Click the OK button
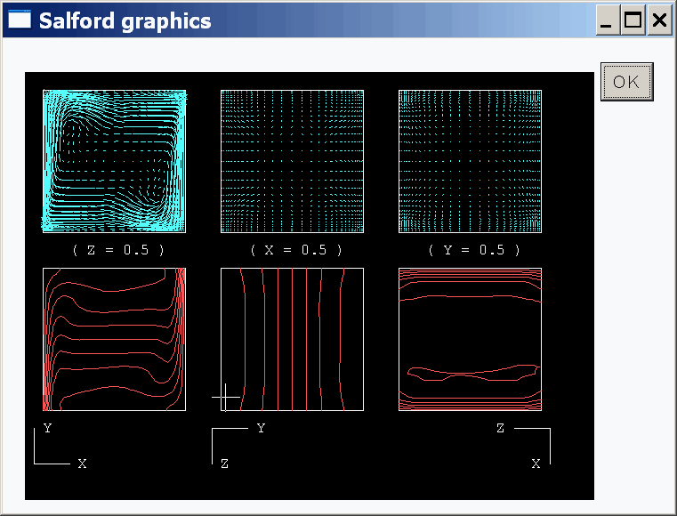 point(626,82)
